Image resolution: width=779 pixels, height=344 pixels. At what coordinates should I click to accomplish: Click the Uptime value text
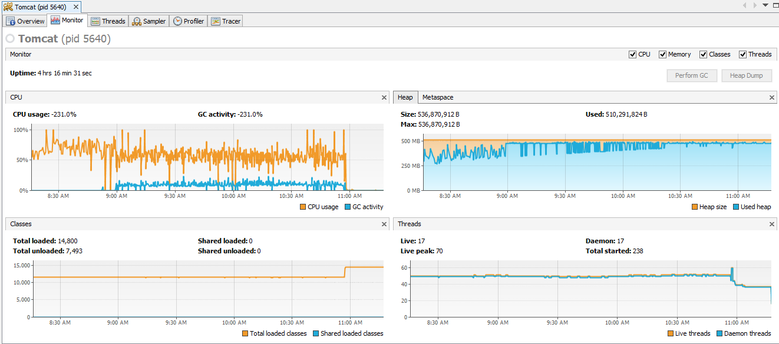coord(65,73)
